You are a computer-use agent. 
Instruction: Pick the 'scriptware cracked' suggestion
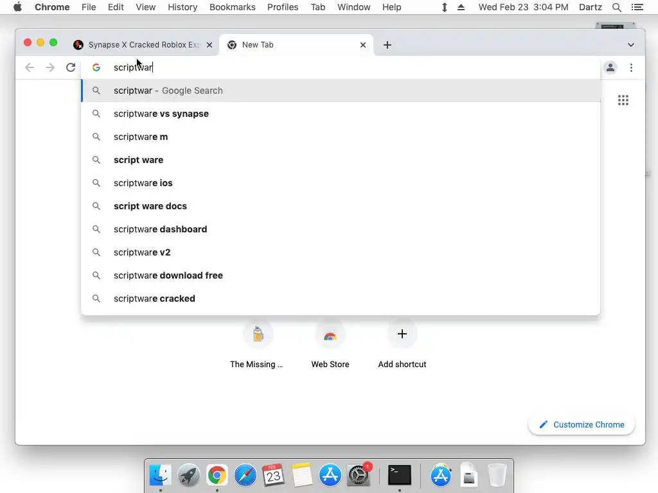[x=341, y=298]
